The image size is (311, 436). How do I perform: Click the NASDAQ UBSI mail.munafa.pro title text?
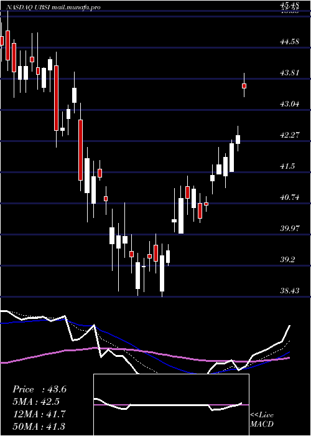(x=53, y=7)
